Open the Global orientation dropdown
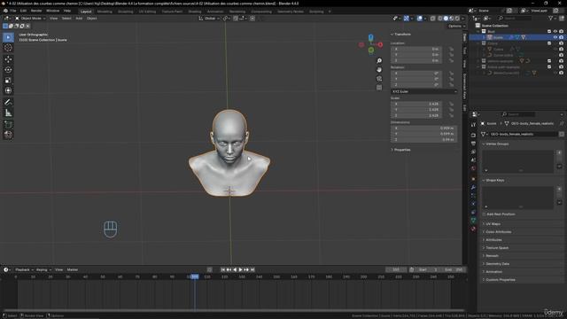 tap(209, 18)
